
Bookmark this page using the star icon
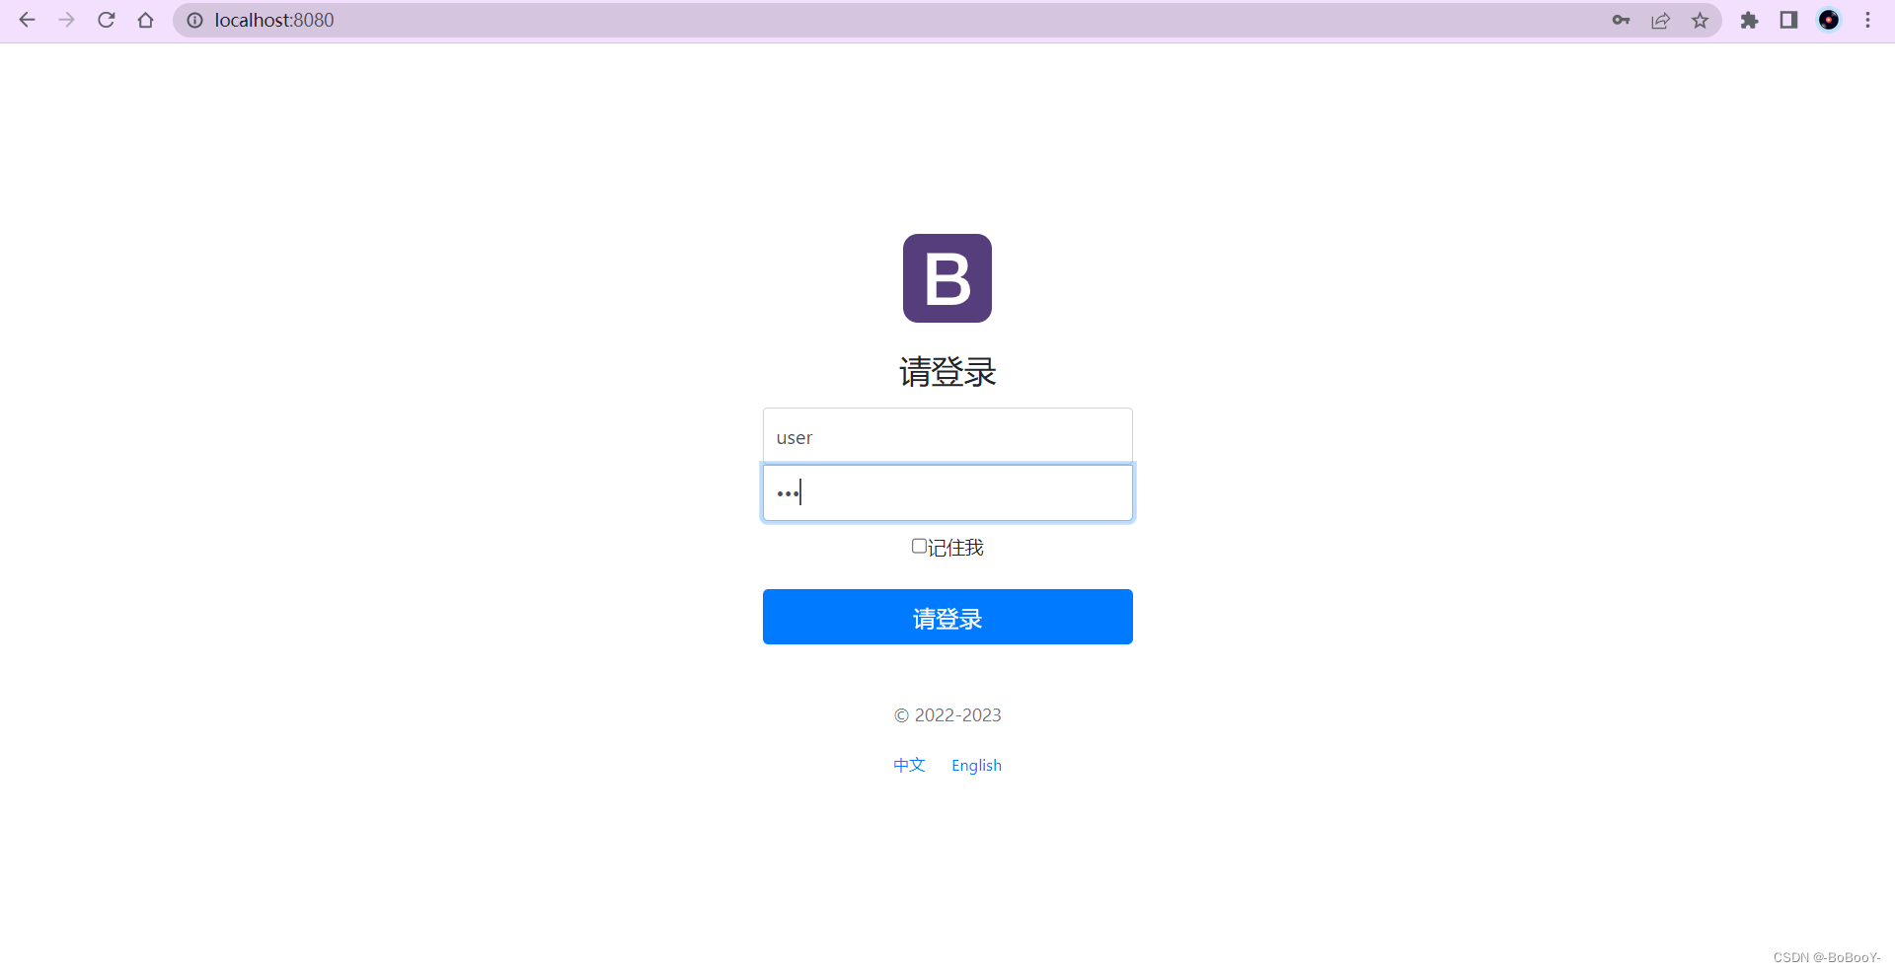tap(1700, 20)
